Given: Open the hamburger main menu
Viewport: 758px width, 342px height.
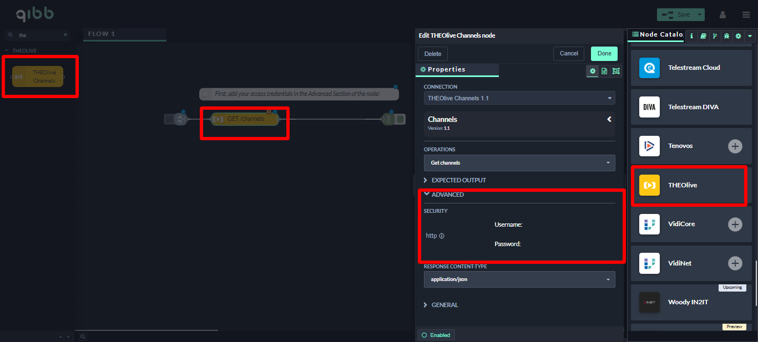Looking at the screenshot, I should pos(746,14).
